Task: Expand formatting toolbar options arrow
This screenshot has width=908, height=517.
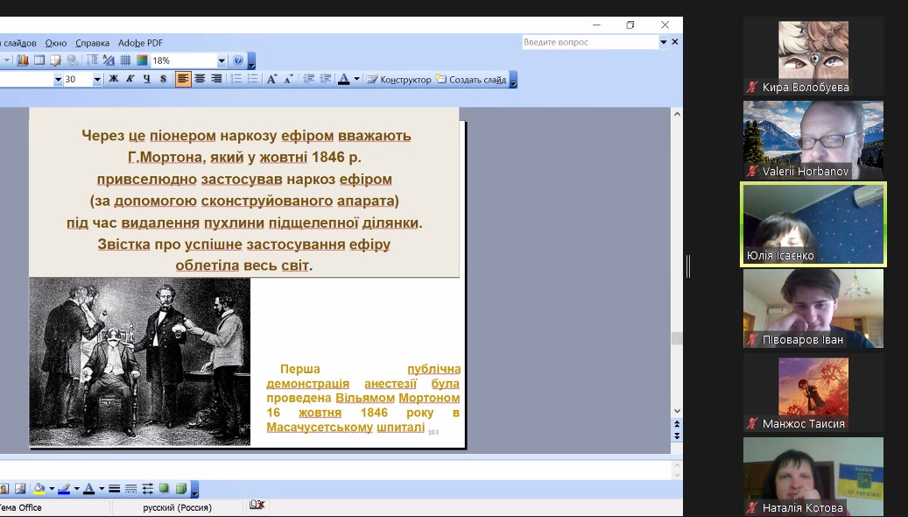Action: pos(512,80)
